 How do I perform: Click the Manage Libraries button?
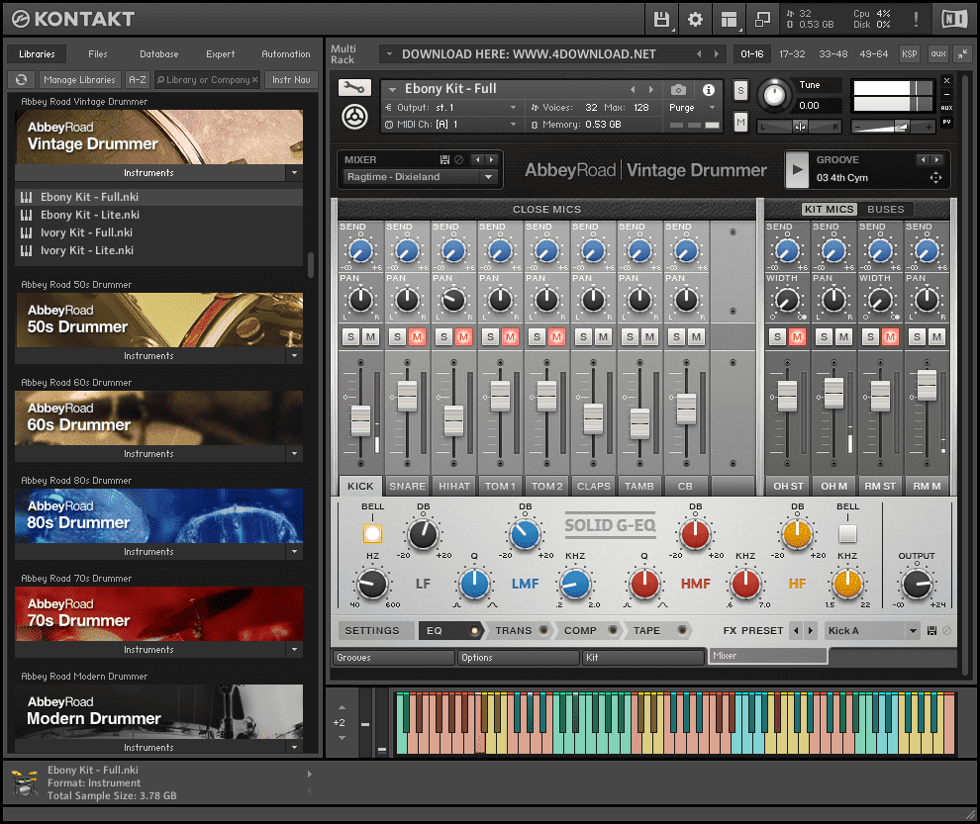[79, 79]
